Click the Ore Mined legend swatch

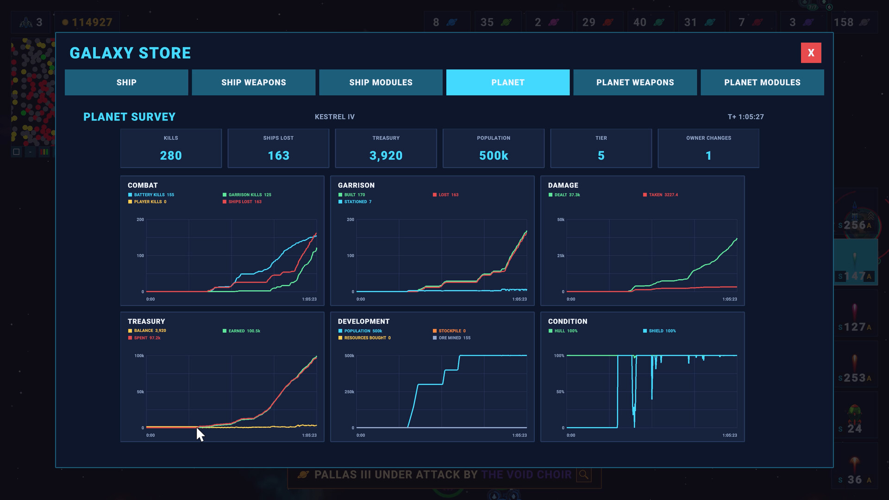click(435, 338)
